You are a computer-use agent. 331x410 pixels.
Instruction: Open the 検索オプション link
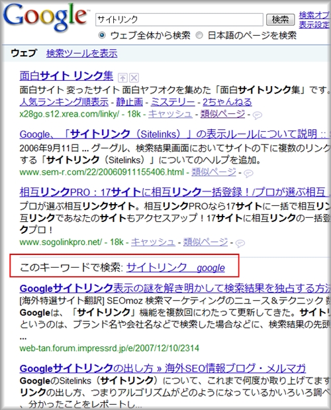[x=315, y=15]
